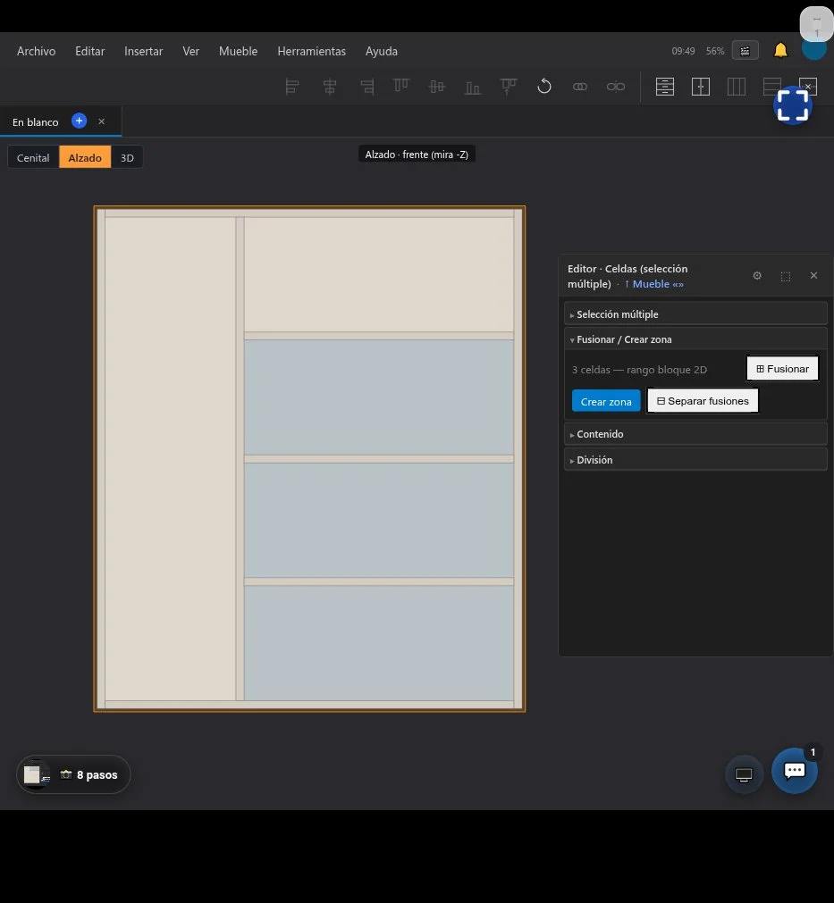Expand the Contenido section
Image resolution: width=834 pixels, height=903 pixels.
click(695, 434)
